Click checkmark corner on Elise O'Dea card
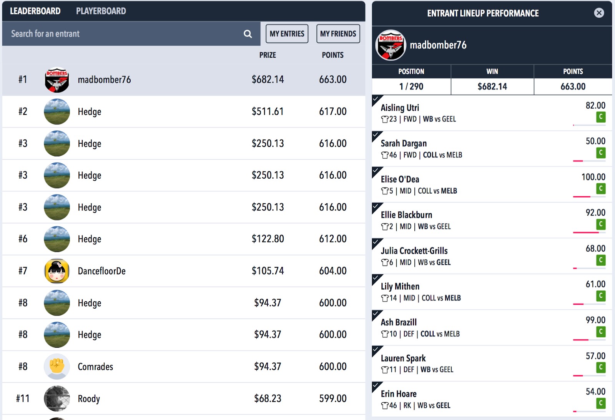615x420 pixels. coord(376,171)
